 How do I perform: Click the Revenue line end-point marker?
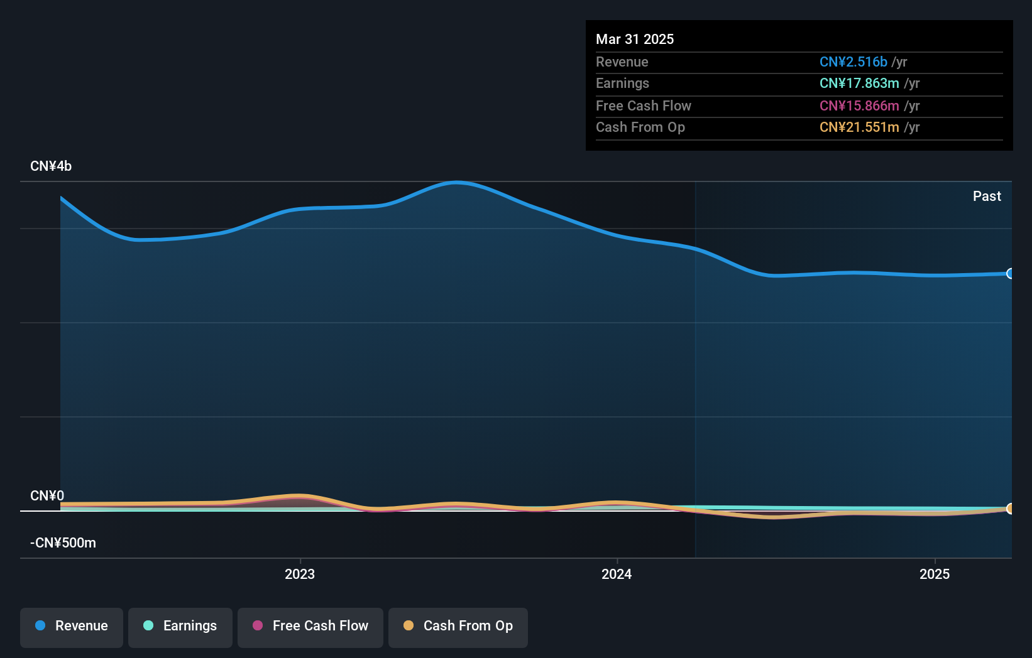pos(1010,273)
